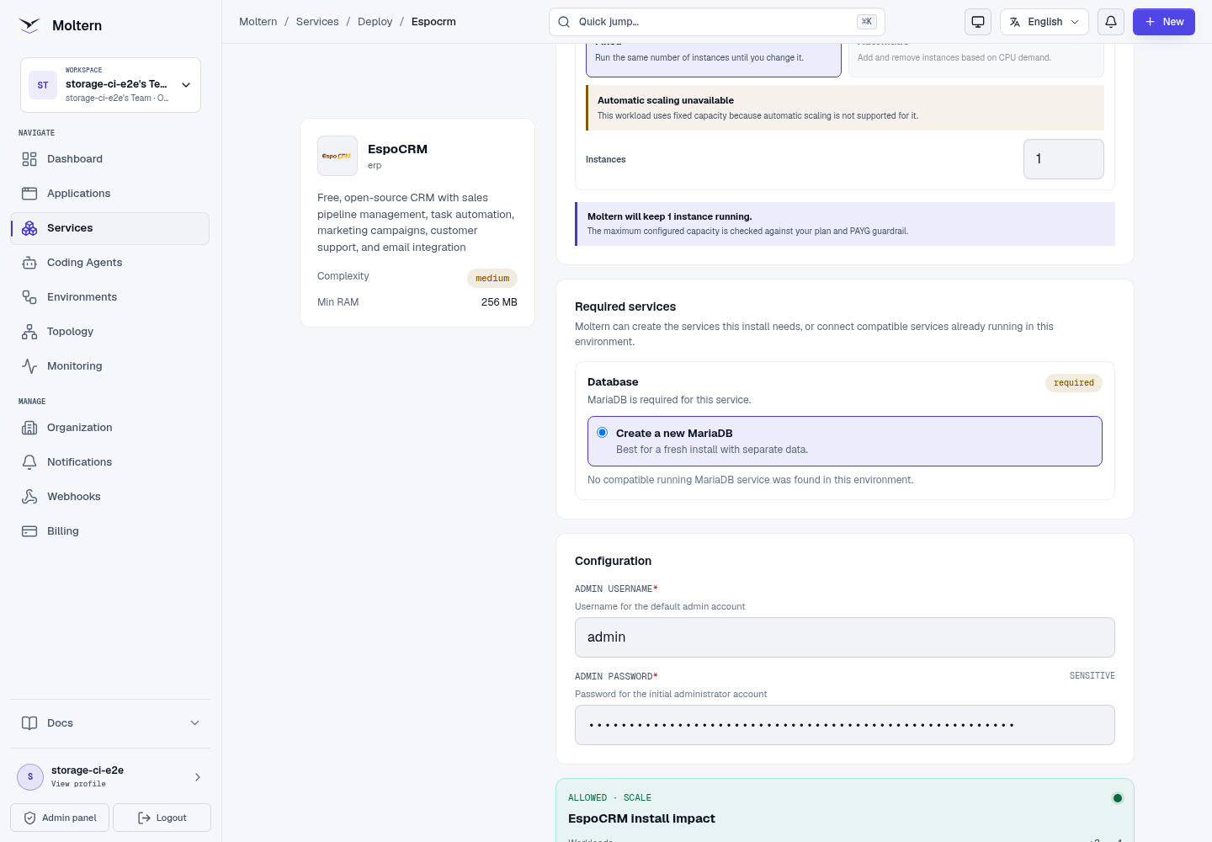The image size is (1212, 842).
Task: Click the Quick jump search field
Action: [717, 22]
